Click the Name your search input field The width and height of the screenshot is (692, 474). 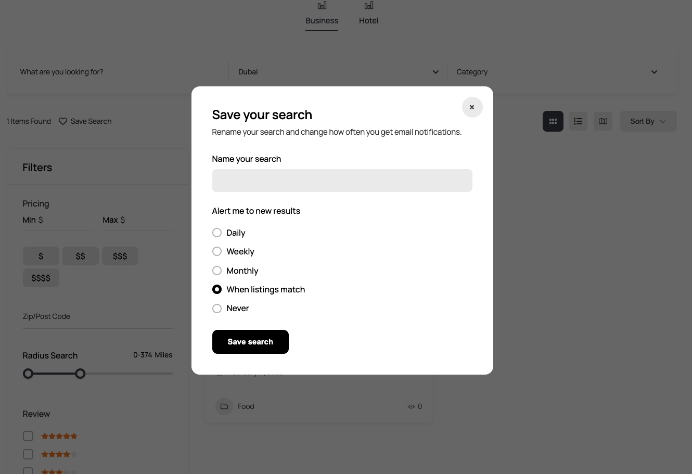pyautogui.click(x=342, y=181)
